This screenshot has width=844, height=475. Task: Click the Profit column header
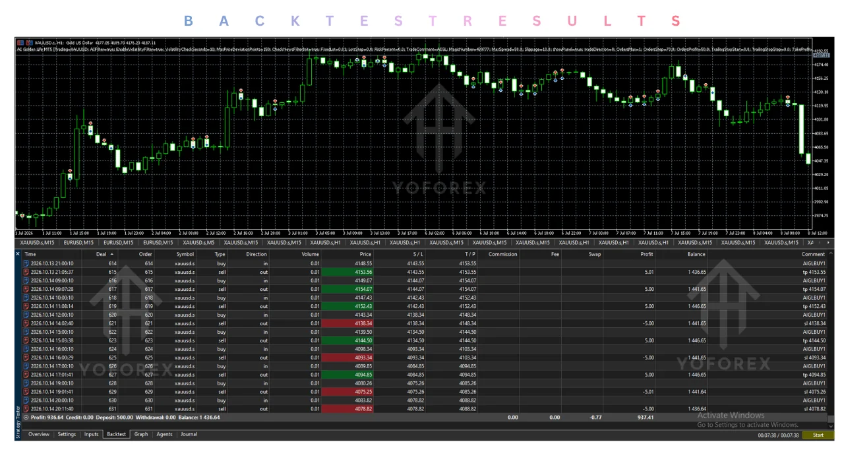point(647,254)
